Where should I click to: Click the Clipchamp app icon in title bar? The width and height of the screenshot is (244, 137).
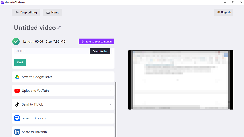(2, 2)
